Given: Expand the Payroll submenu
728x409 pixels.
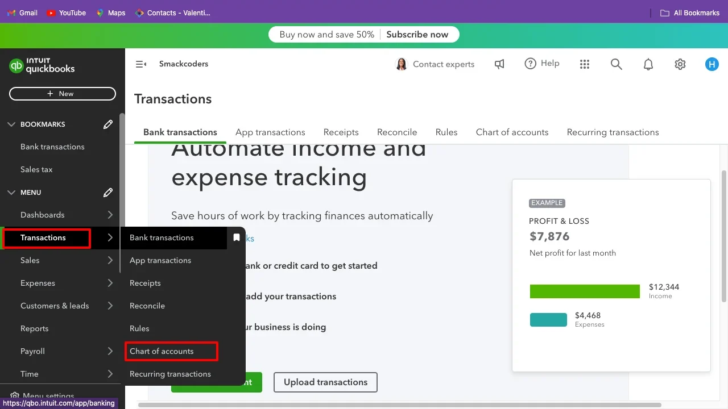Looking at the screenshot, I should [x=110, y=351].
